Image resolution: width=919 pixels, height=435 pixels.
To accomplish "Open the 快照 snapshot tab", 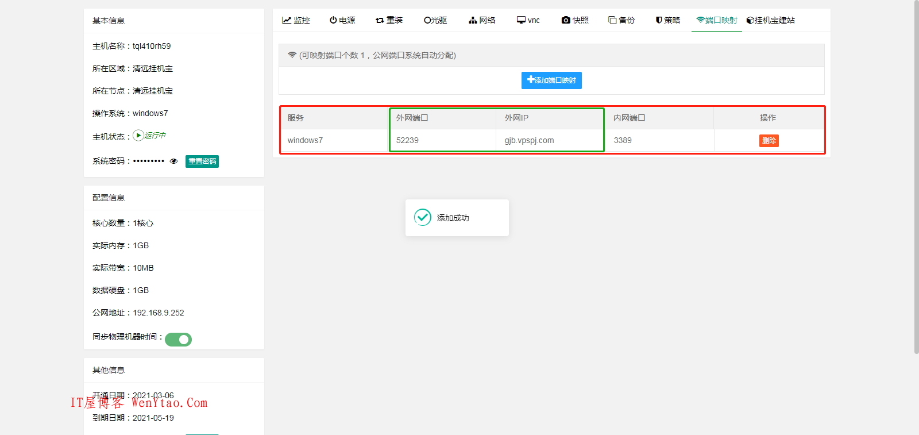I will pos(575,20).
